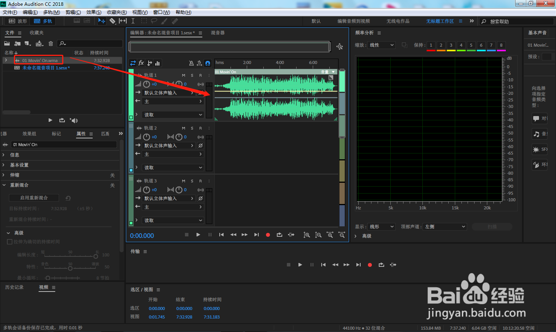
Task: Click 轨道 1 pan knob
Action: click(x=179, y=84)
